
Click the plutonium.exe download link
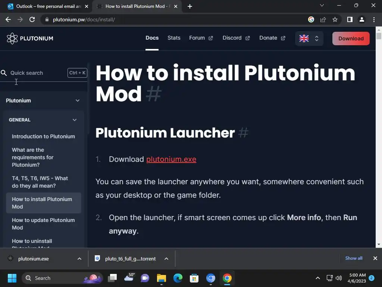click(x=171, y=159)
